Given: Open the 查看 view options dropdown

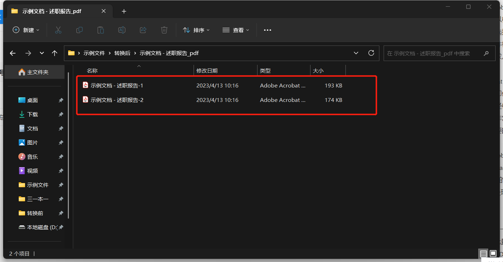Looking at the screenshot, I should (x=236, y=30).
